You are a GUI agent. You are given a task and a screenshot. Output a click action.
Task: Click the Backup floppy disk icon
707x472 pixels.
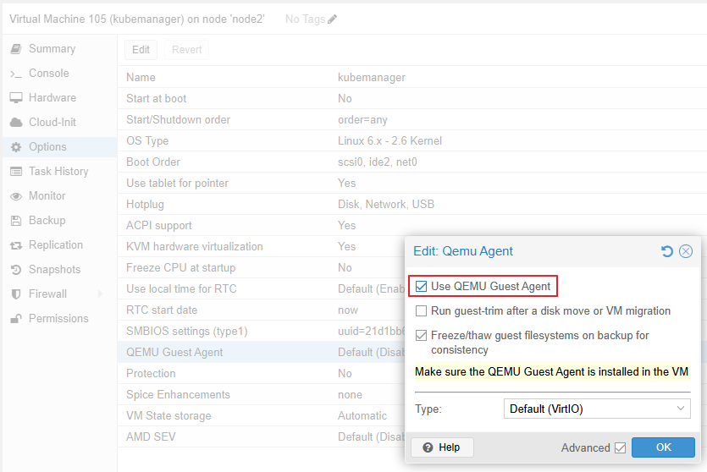coord(16,221)
